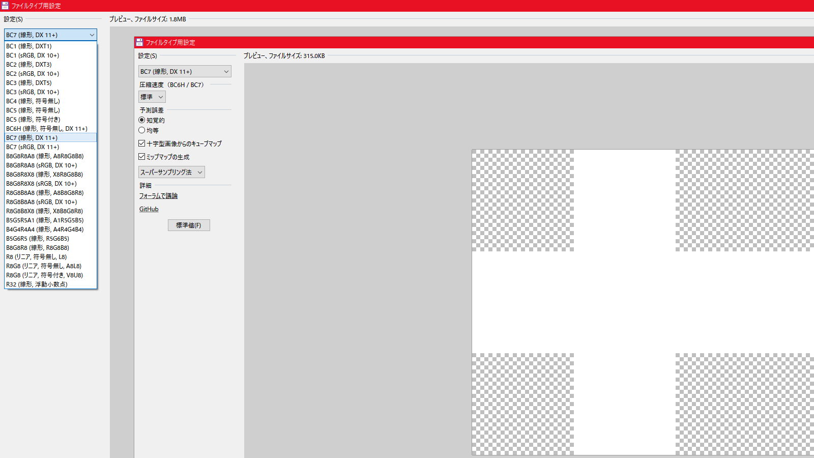The width and height of the screenshot is (814, 458).
Task: Choose BC1 (線形, DXT1) from list
Action: point(50,46)
